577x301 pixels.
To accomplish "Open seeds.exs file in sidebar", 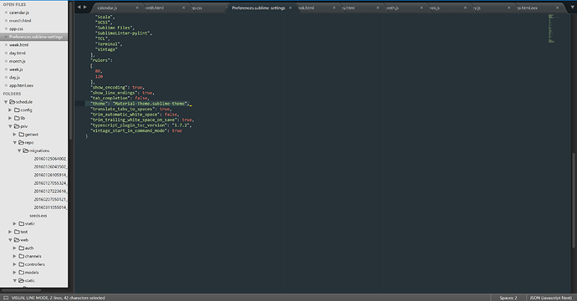I will [x=38, y=216].
